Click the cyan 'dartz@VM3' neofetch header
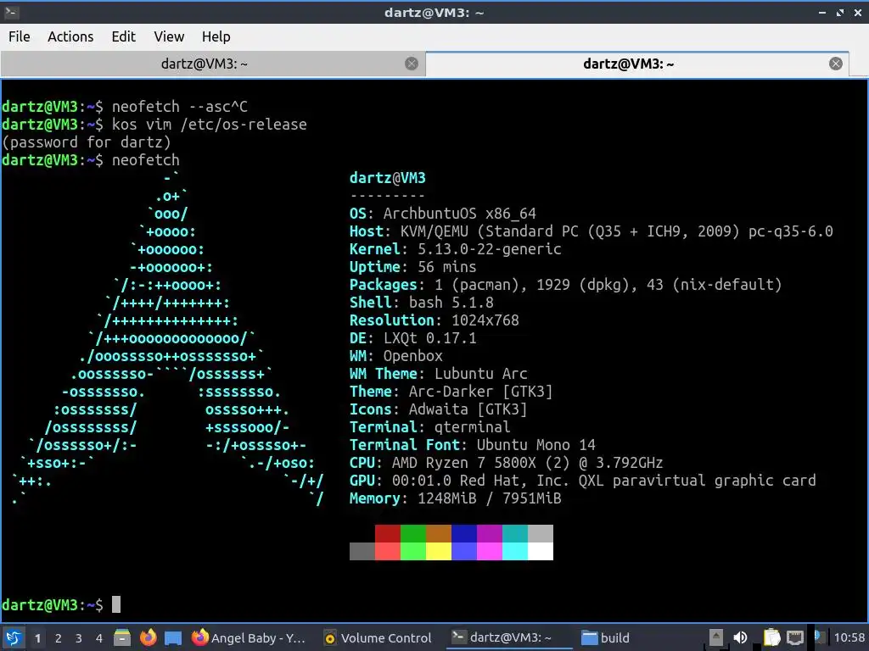 pyautogui.click(x=387, y=178)
